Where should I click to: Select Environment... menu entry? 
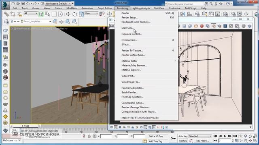[x=129, y=40]
